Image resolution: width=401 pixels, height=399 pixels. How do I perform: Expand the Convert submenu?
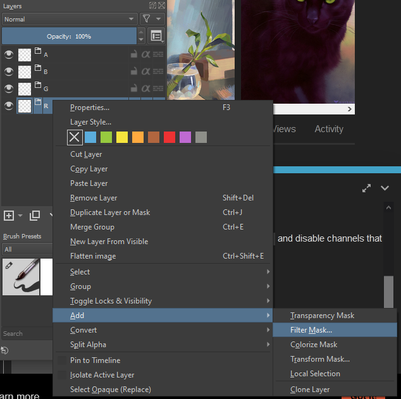click(163, 330)
